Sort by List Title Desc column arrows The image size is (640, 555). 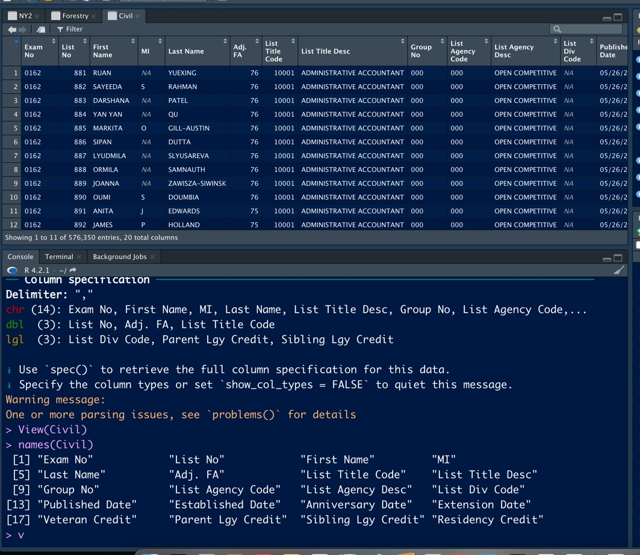click(402, 41)
